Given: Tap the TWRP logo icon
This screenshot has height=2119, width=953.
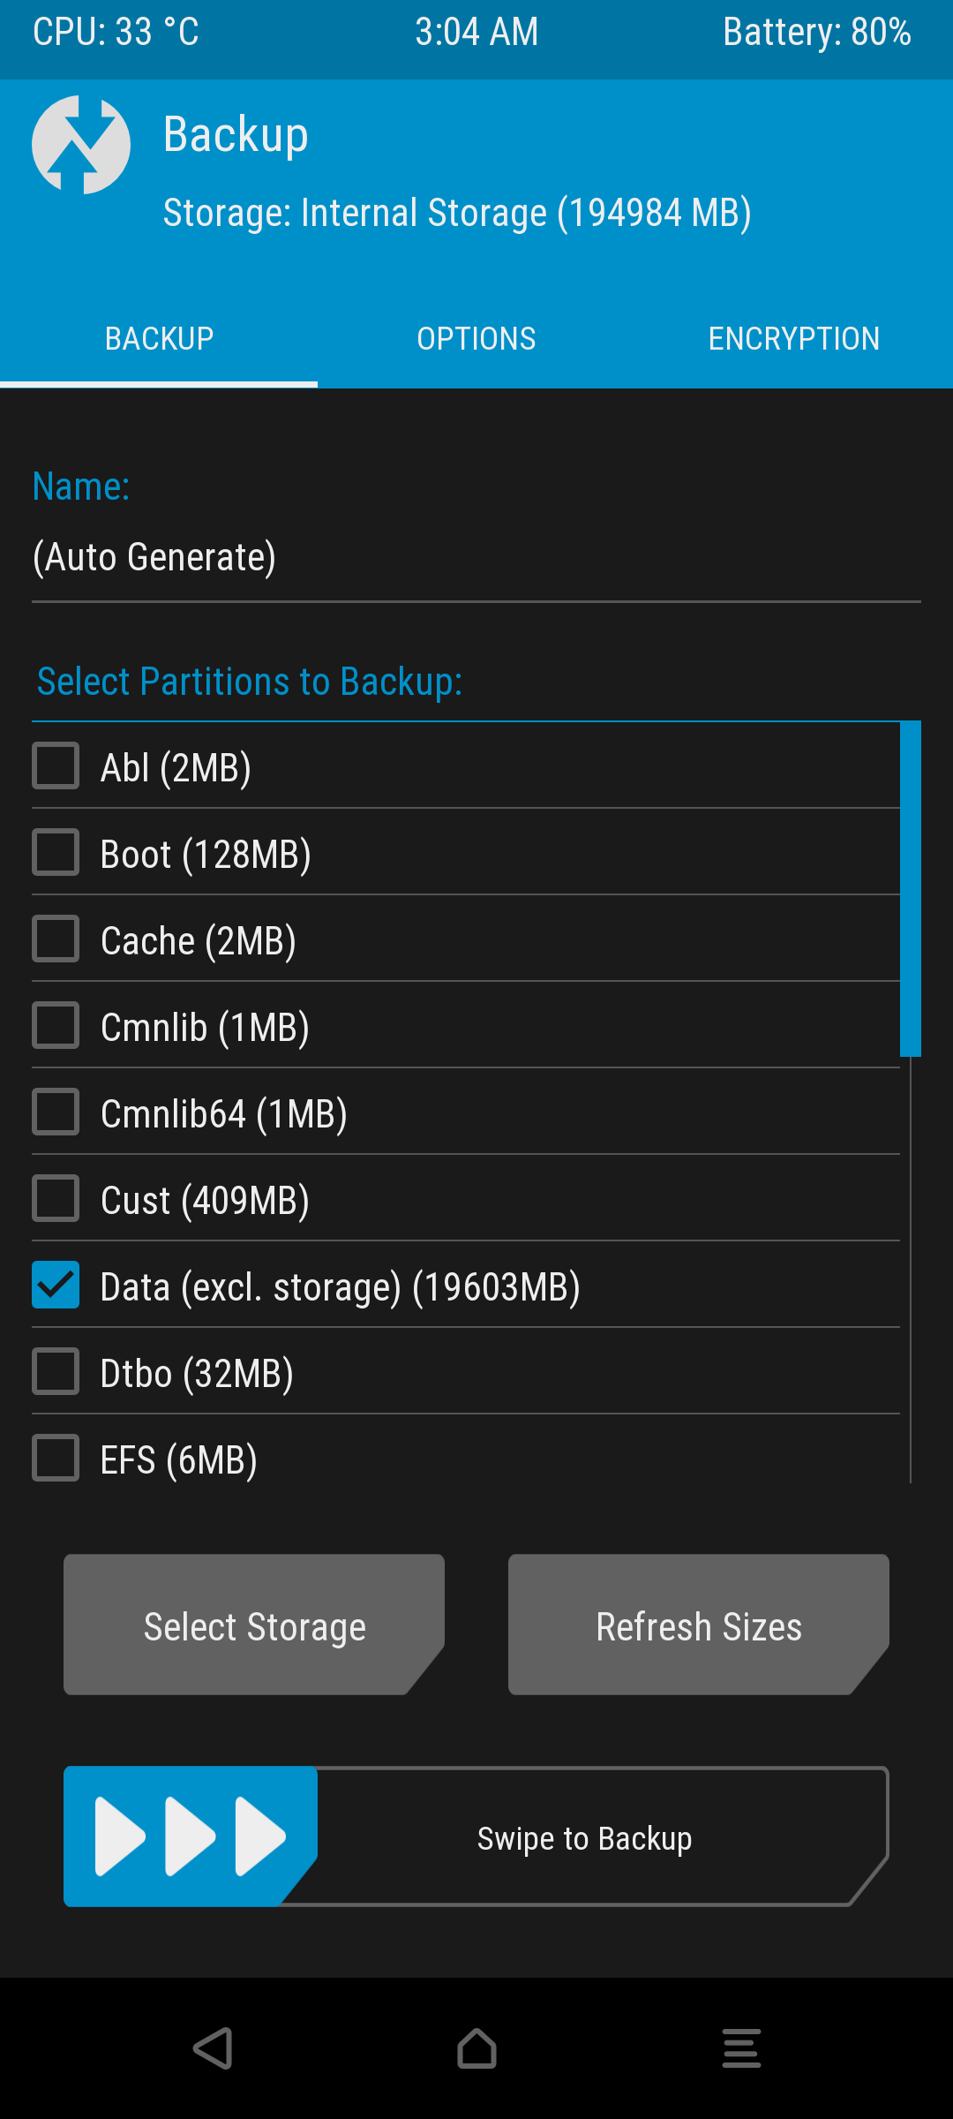Looking at the screenshot, I should 81,145.
